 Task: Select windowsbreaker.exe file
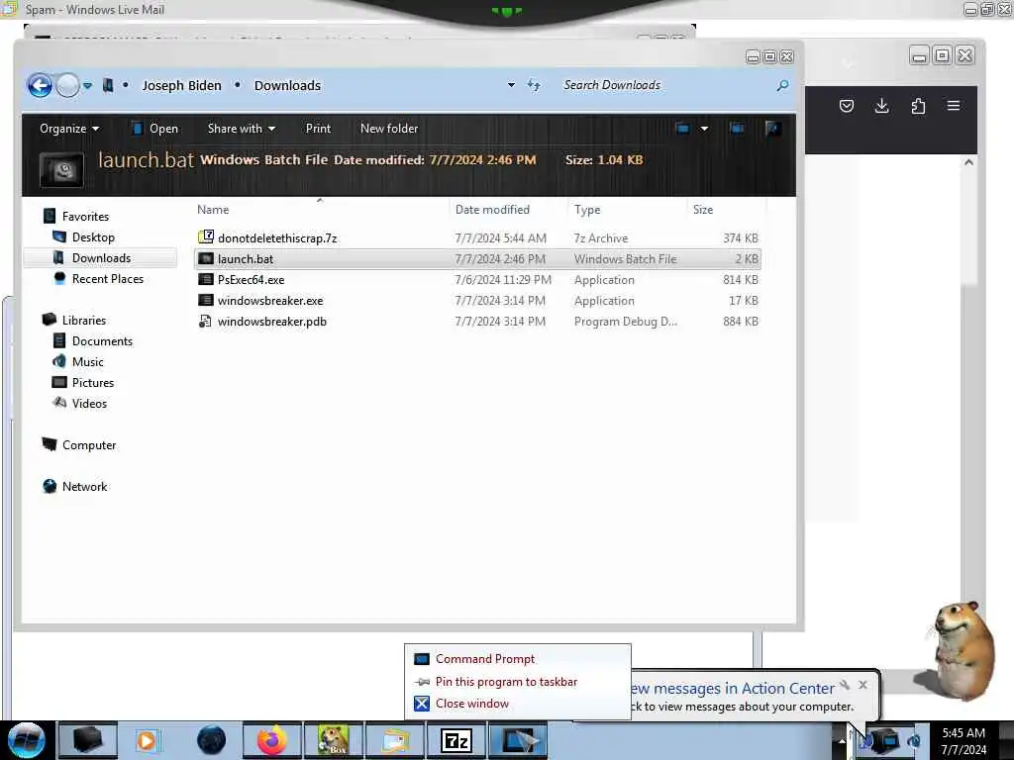click(x=477, y=300)
